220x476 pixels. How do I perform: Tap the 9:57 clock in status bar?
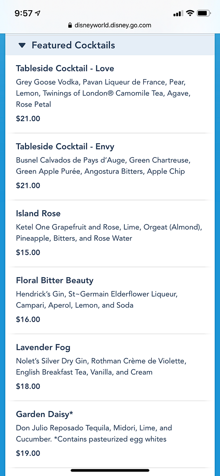tap(24, 13)
